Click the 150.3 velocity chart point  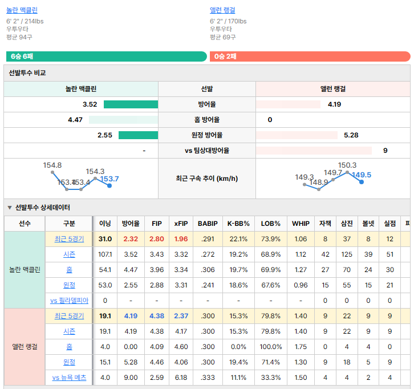pyautogui.click(x=347, y=172)
